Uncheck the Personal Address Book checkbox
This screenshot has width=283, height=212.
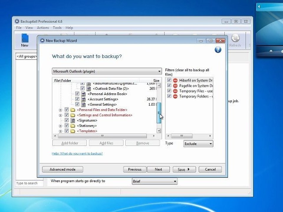pyautogui.click(x=77, y=94)
